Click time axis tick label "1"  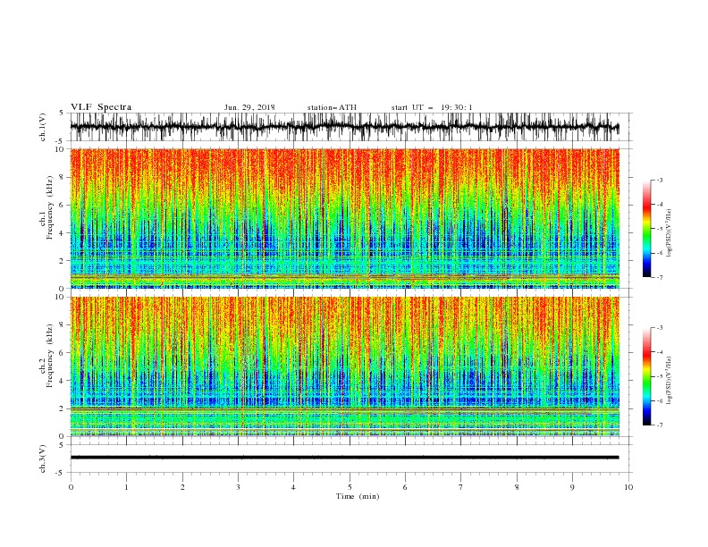point(126,487)
